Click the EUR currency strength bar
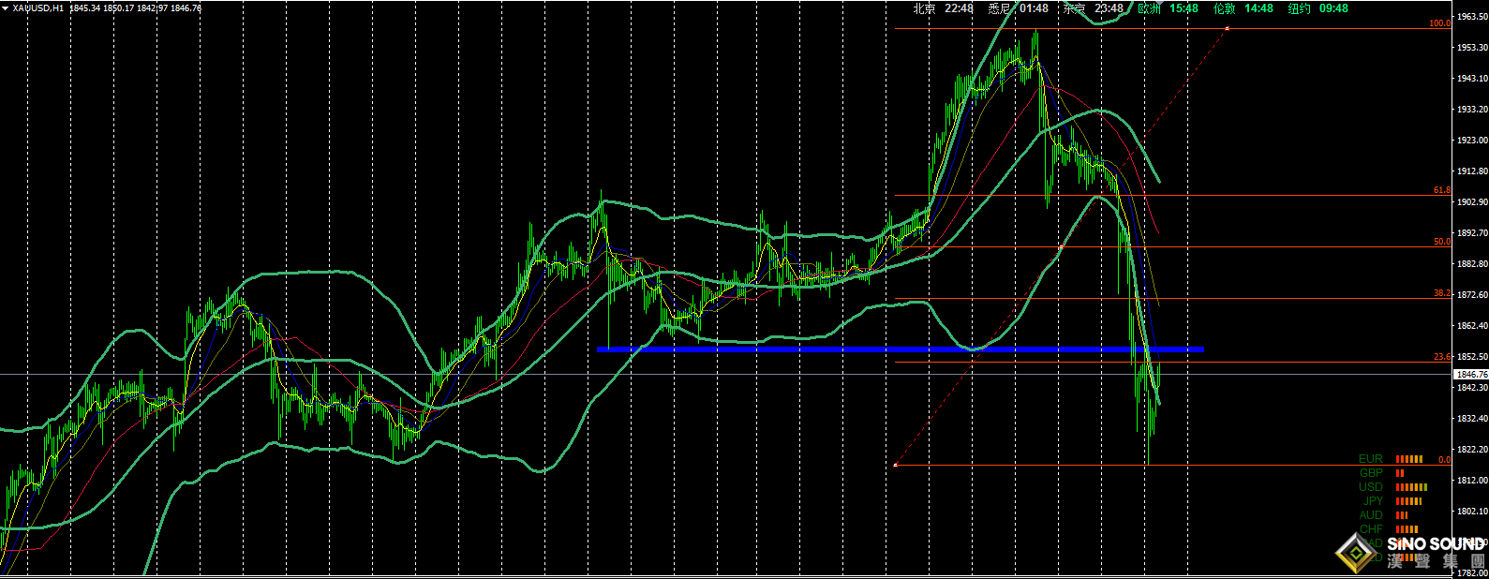This screenshot has height=579, width=1489. point(1408,459)
